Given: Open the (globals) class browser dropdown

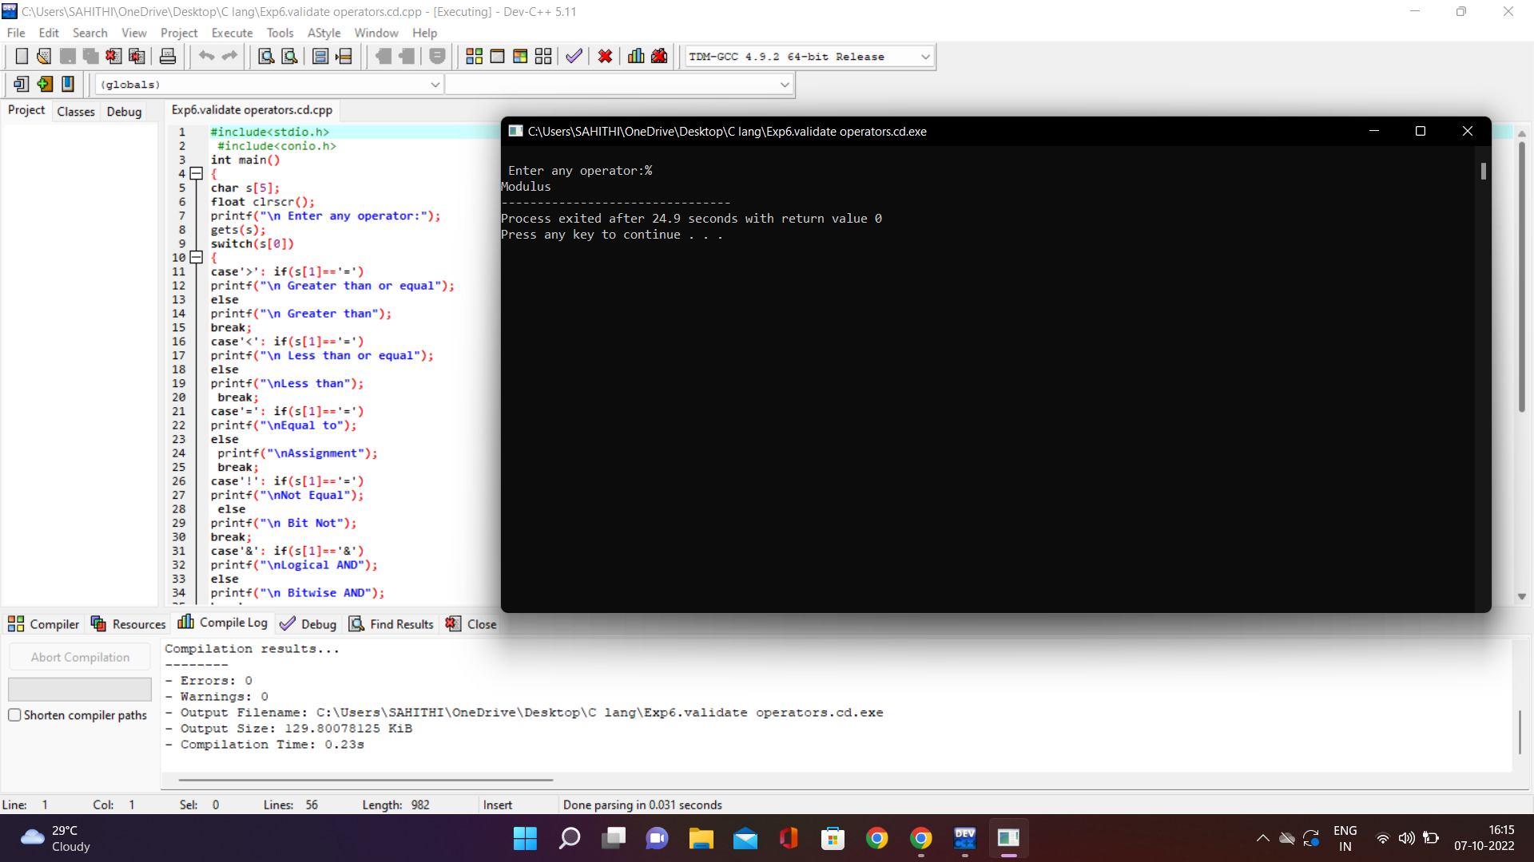Looking at the screenshot, I should coord(435,84).
